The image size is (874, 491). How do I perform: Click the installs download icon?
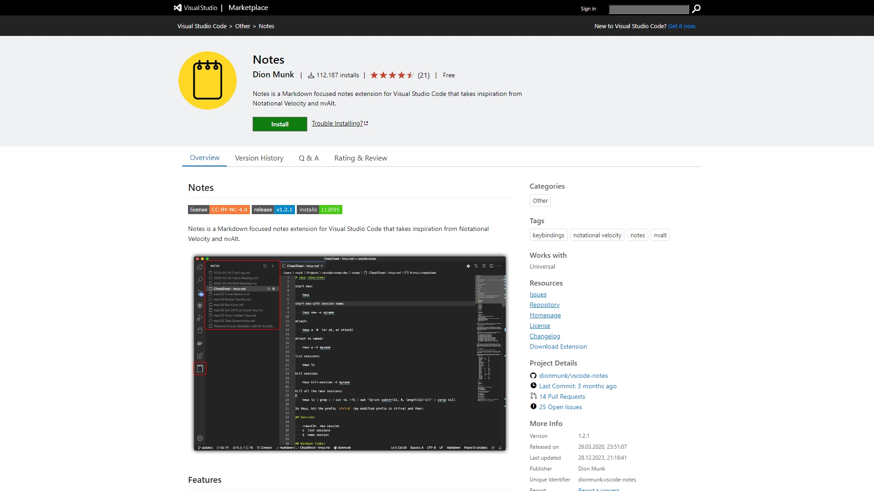pos(311,75)
